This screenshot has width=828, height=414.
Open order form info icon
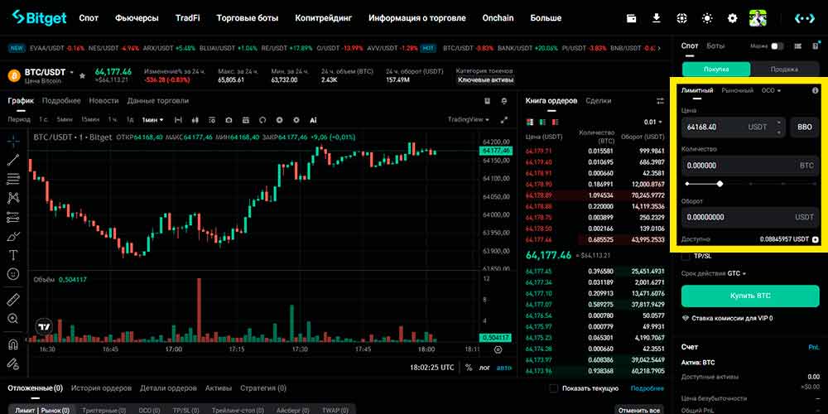(x=815, y=90)
